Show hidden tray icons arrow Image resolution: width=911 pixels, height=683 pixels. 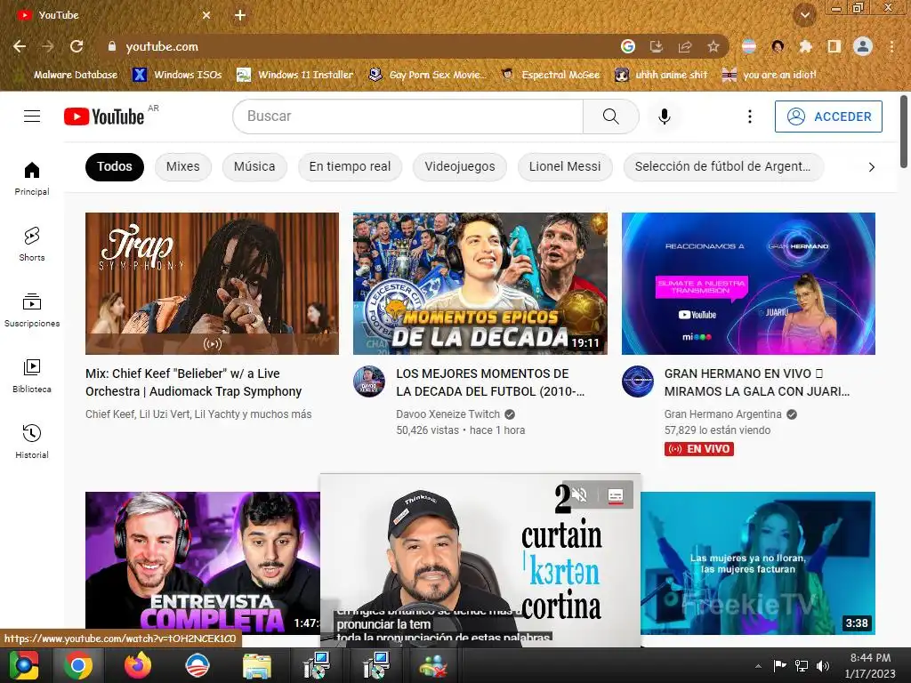758,666
